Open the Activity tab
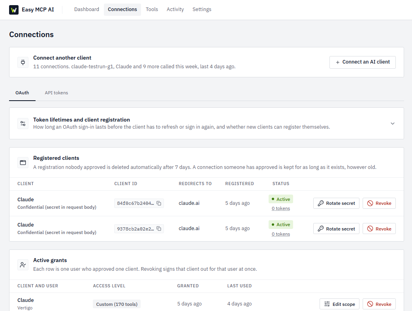Image resolution: width=412 pixels, height=311 pixels. click(175, 9)
